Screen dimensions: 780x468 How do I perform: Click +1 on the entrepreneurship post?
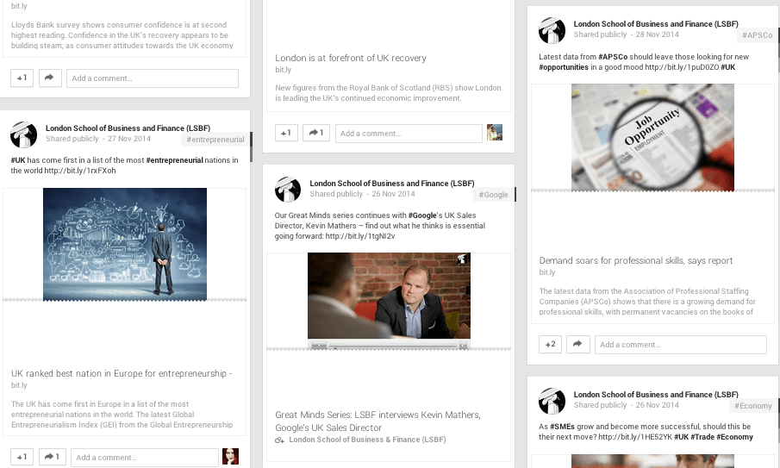click(x=22, y=457)
